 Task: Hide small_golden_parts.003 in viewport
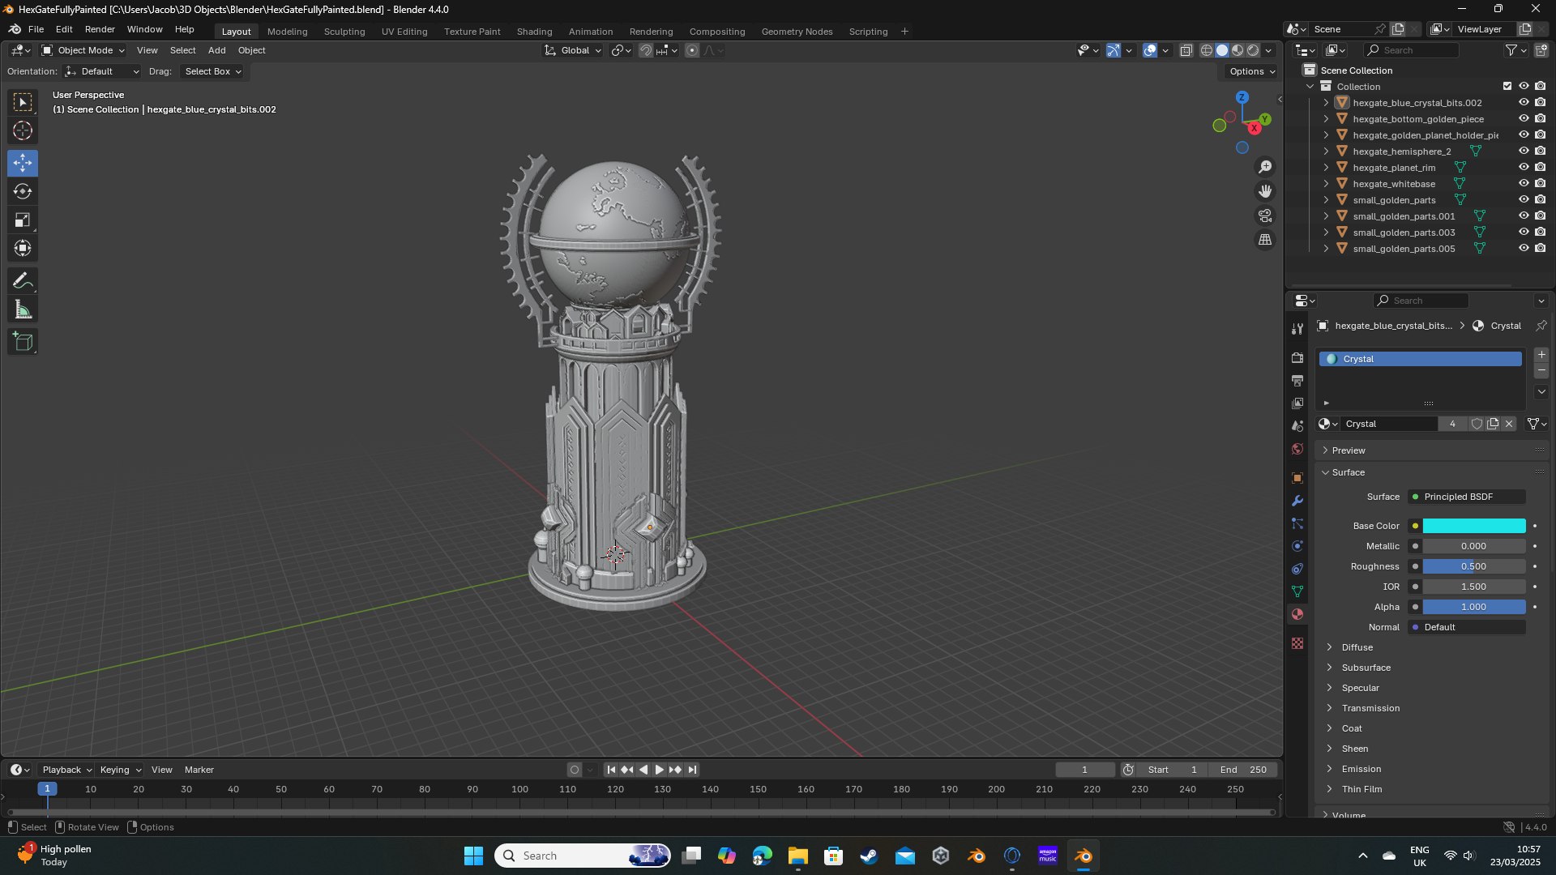pos(1524,233)
